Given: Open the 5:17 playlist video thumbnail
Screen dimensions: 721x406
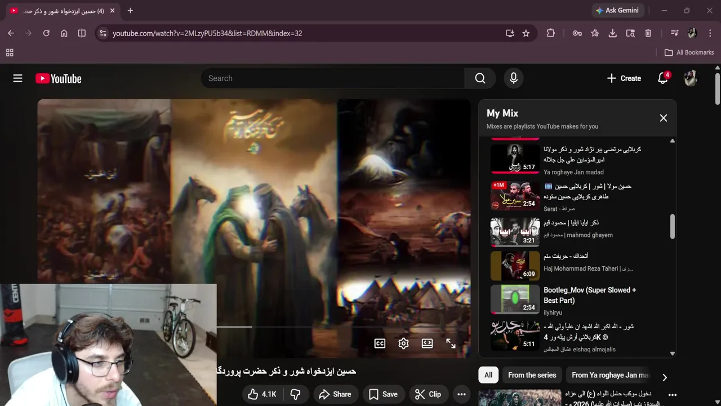Looking at the screenshot, I should [515, 158].
